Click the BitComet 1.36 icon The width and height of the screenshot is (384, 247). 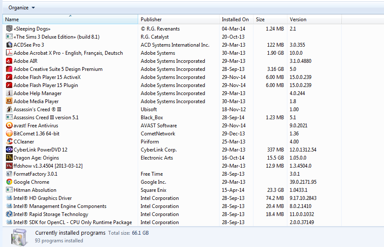tap(9, 134)
